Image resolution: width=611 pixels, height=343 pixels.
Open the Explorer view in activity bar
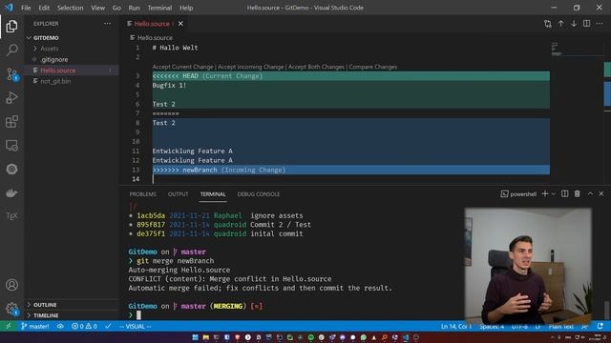pos(11,27)
